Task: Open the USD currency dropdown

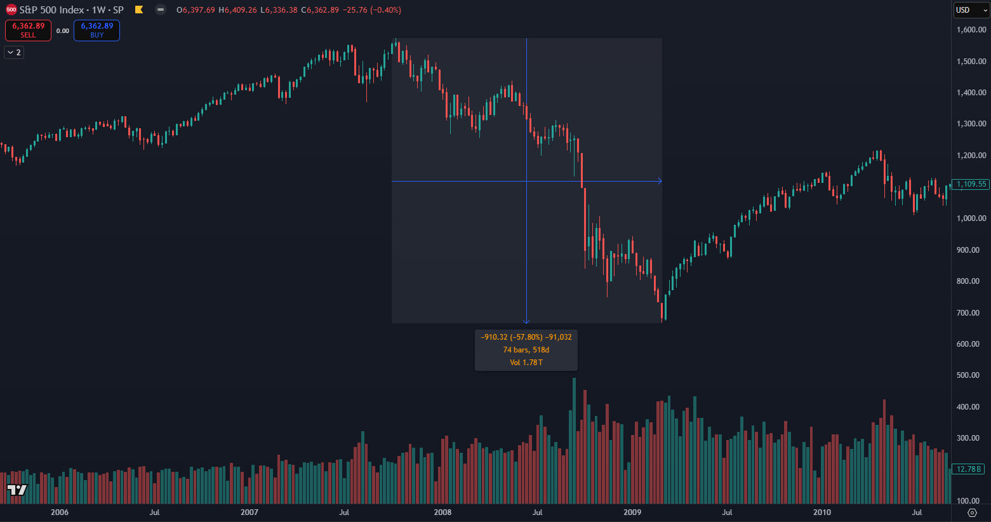Action: coord(971,10)
